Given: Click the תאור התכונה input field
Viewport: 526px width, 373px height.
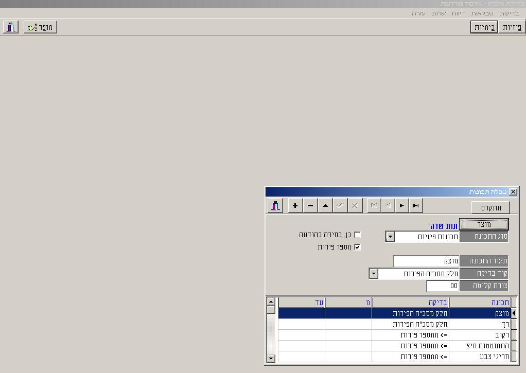Looking at the screenshot, I should coord(426,261).
